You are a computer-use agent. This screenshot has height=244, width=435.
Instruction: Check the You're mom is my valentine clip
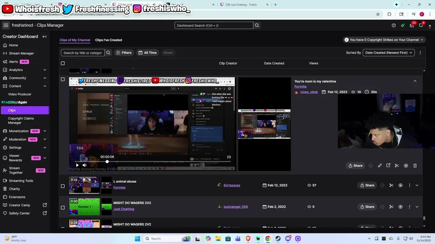pyautogui.click(x=63, y=79)
